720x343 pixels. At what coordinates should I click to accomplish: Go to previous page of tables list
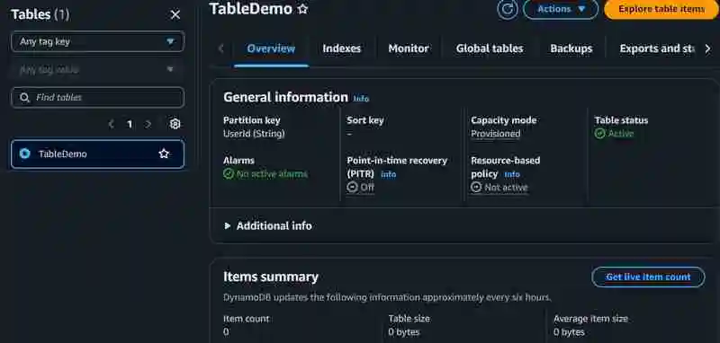[x=111, y=124]
